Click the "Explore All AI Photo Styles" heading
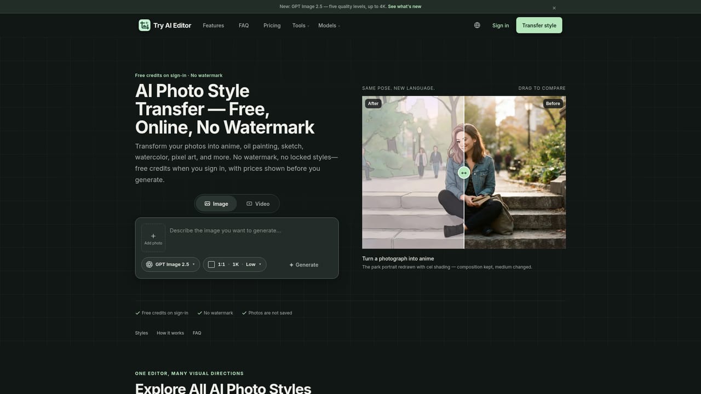 pyautogui.click(x=223, y=389)
